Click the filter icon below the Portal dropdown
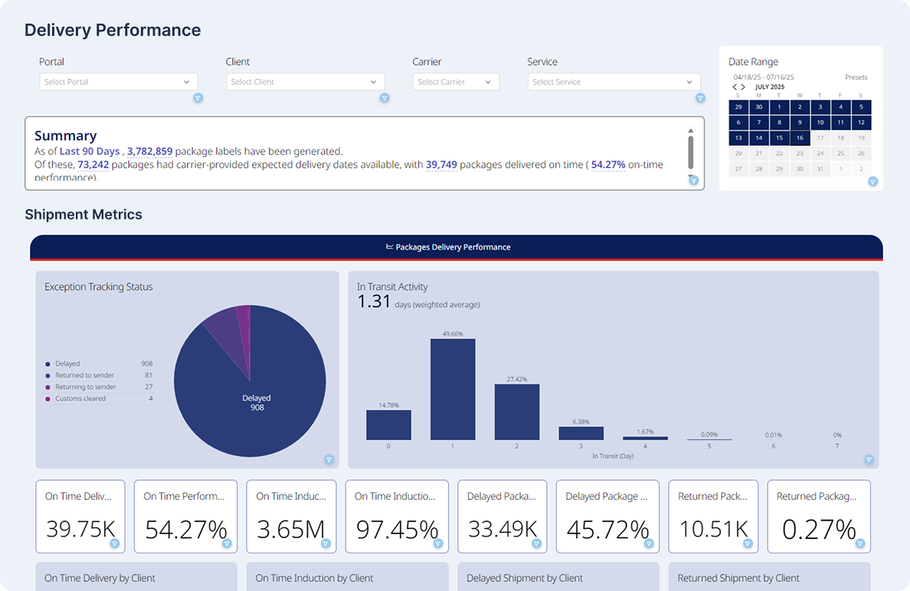Viewport: 910px width, 591px height. [x=198, y=98]
